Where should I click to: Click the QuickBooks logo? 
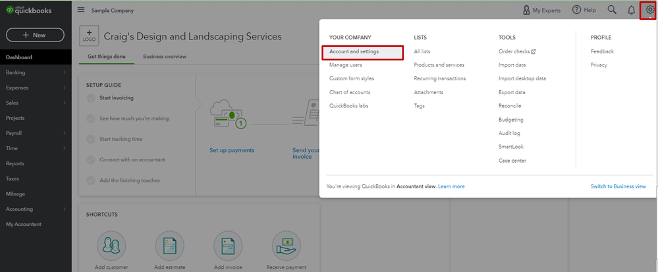pyautogui.click(x=29, y=11)
